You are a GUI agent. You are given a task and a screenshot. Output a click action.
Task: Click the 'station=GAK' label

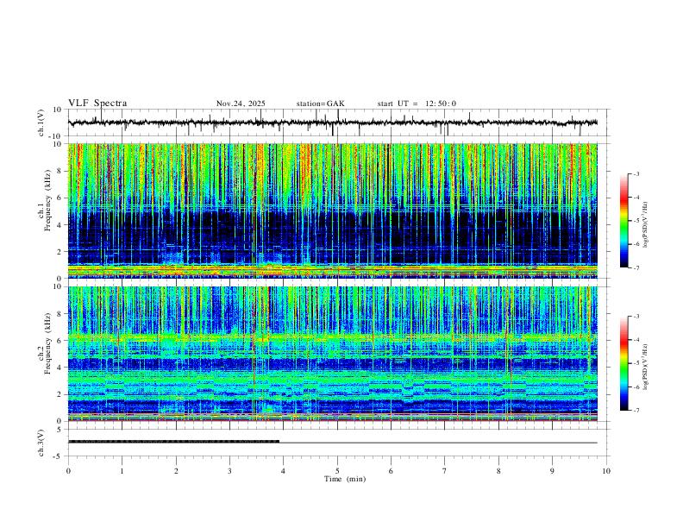click(x=320, y=104)
